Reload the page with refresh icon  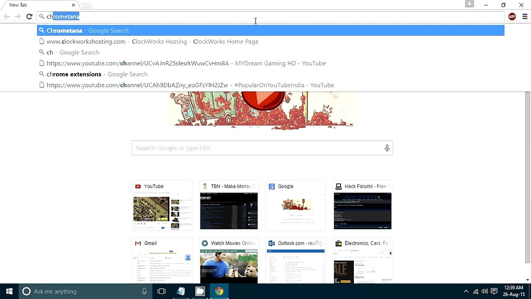coord(29,17)
